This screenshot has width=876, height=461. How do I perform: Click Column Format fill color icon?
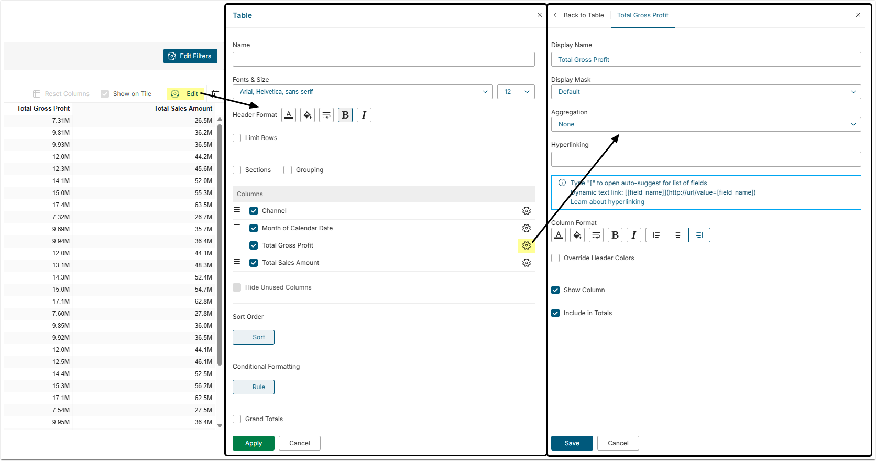tap(577, 235)
